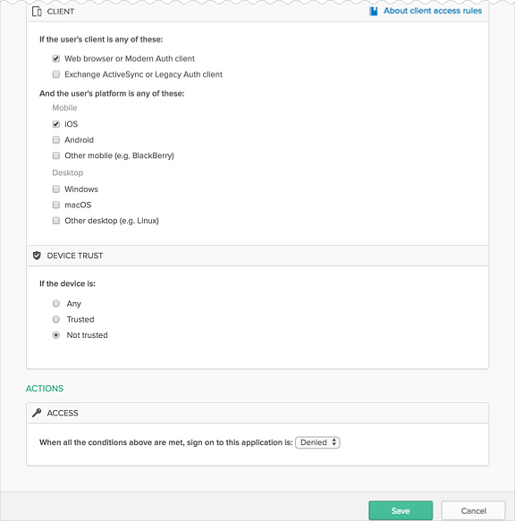Uncheck Web browser or Modern Auth client
Screen dimensions: 515x521
click(55, 59)
